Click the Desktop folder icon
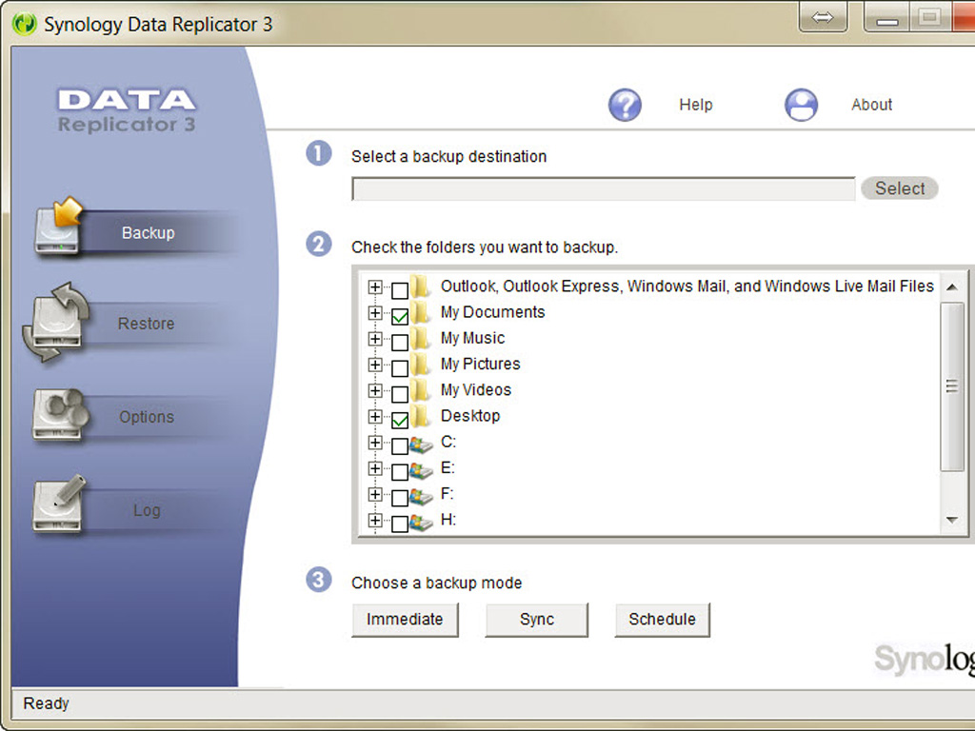The height and width of the screenshot is (731, 975). (x=421, y=417)
